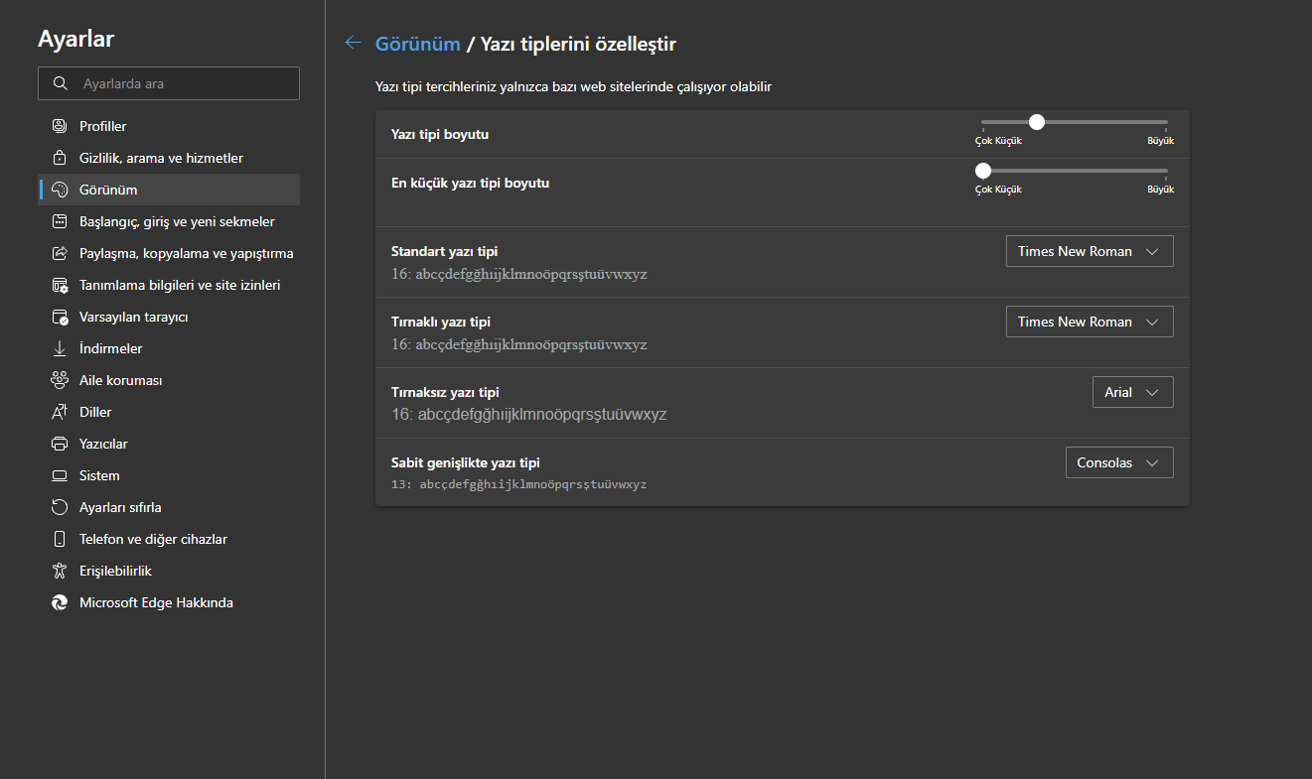This screenshot has height=779, width=1312.
Task: Click the Yazıcılar printer icon
Action: [60, 444]
